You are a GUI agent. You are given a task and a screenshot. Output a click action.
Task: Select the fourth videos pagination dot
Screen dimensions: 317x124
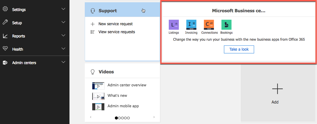125,118
